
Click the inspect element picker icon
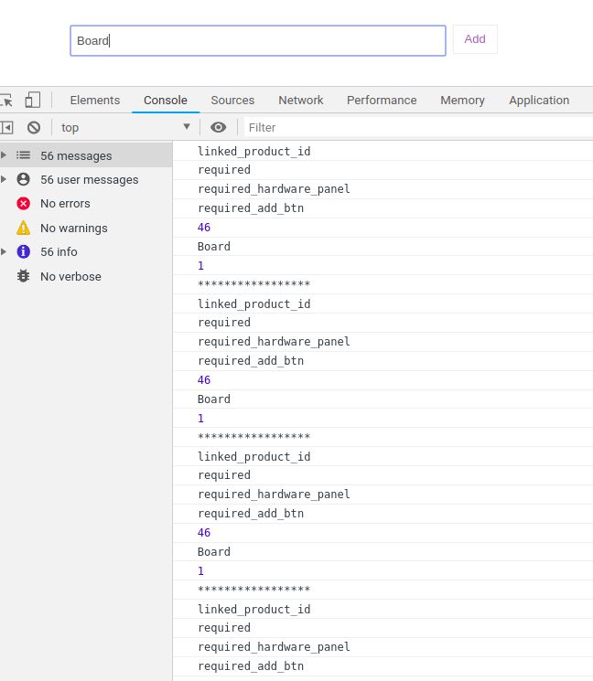coord(6,101)
